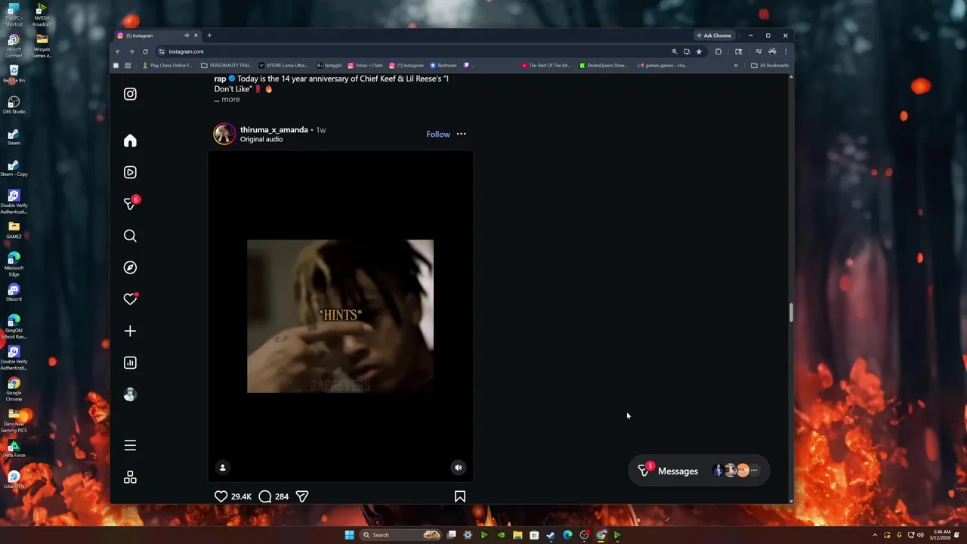967x544 pixels.
Task: Show tagged people icon on video
Action: point(222,468)
